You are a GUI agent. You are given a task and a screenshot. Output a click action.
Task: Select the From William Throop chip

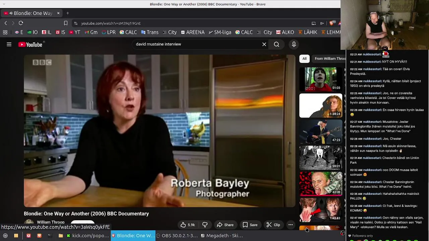pos(329,59)
